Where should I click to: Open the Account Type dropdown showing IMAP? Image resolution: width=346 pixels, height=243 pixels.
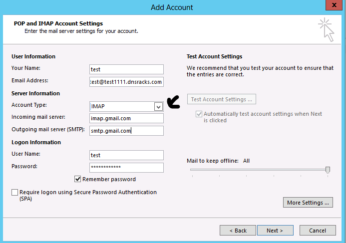(x=158, y=106)
